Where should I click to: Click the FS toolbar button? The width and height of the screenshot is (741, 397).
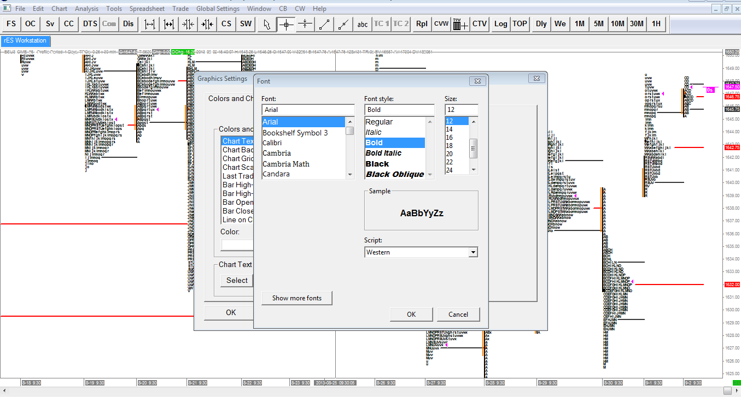11,23
